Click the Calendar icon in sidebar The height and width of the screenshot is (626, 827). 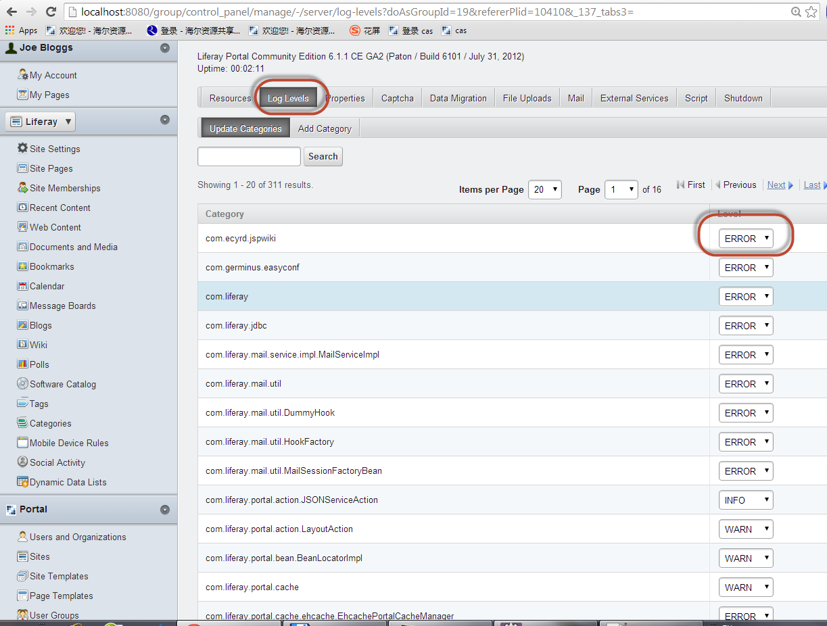point(23,286)
